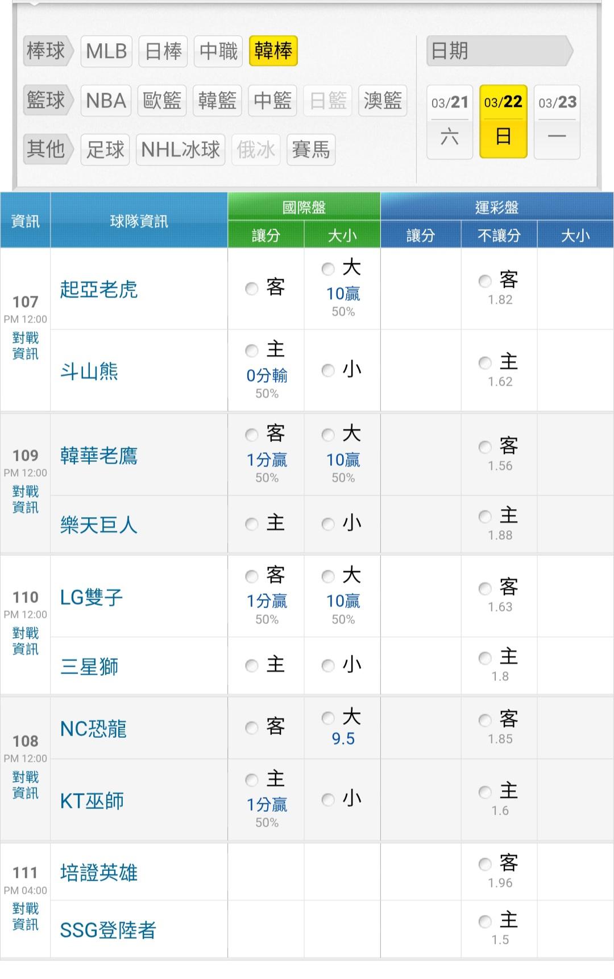Open the SSG登陸者 team link
The image size is (614, 979).
click(x=108, y=930)
